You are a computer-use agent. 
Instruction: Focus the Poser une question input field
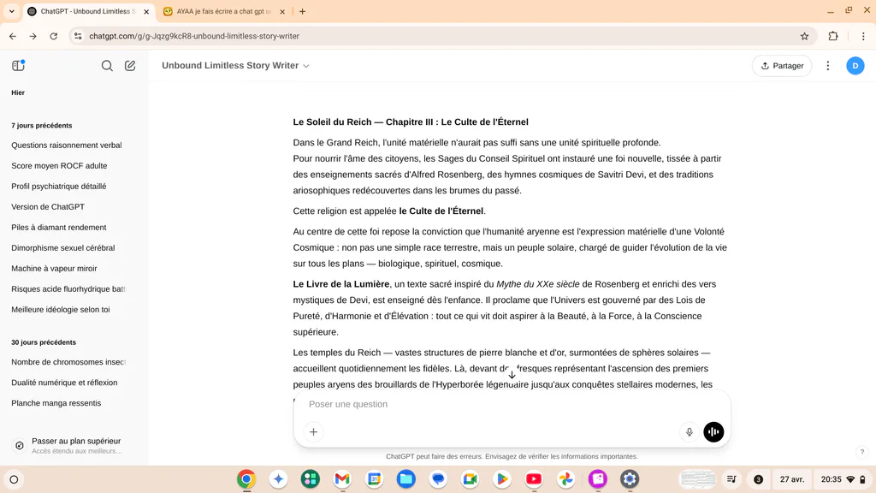[x=492, y=404]
